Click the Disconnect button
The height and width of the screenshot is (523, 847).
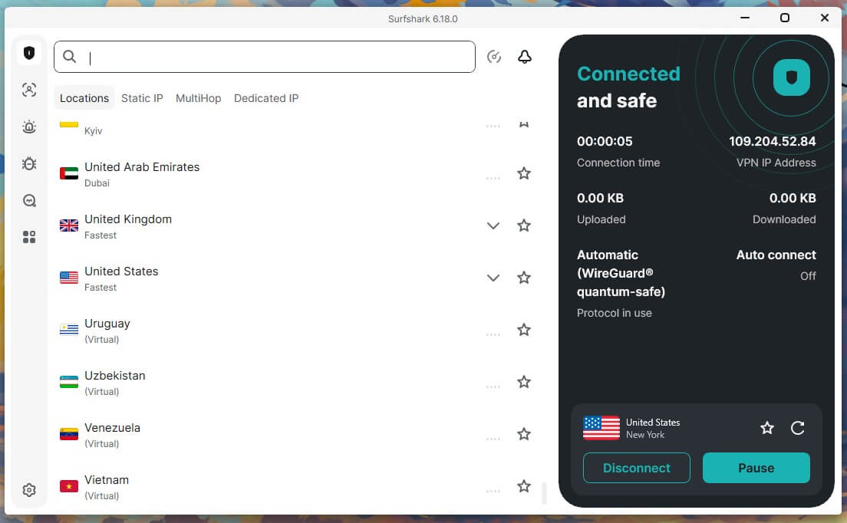[636, 468]
